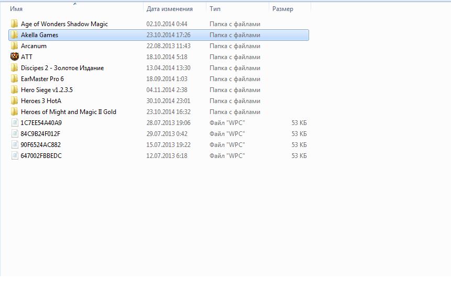The width and height of the screenshot is (451, 283).
Task: Select the Akella Games folder name
Action: tap(39, 35)
